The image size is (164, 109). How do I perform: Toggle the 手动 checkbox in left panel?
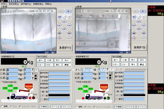click(x=11, y=106)
